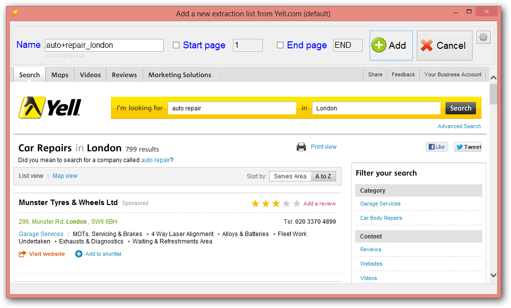The width and height of the screenshot is (511, 308).
Task: Click the printer icon beside Print view
Action: (301, 147)
